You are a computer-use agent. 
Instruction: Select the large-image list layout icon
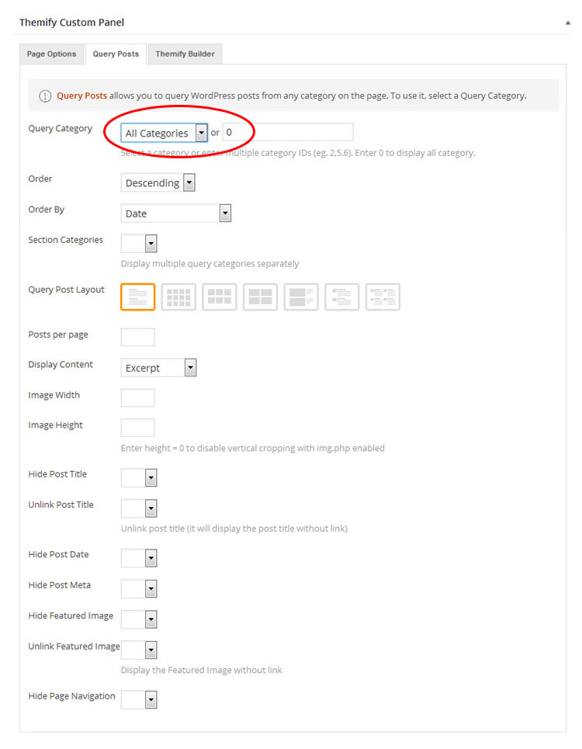(x=301, y=297)
